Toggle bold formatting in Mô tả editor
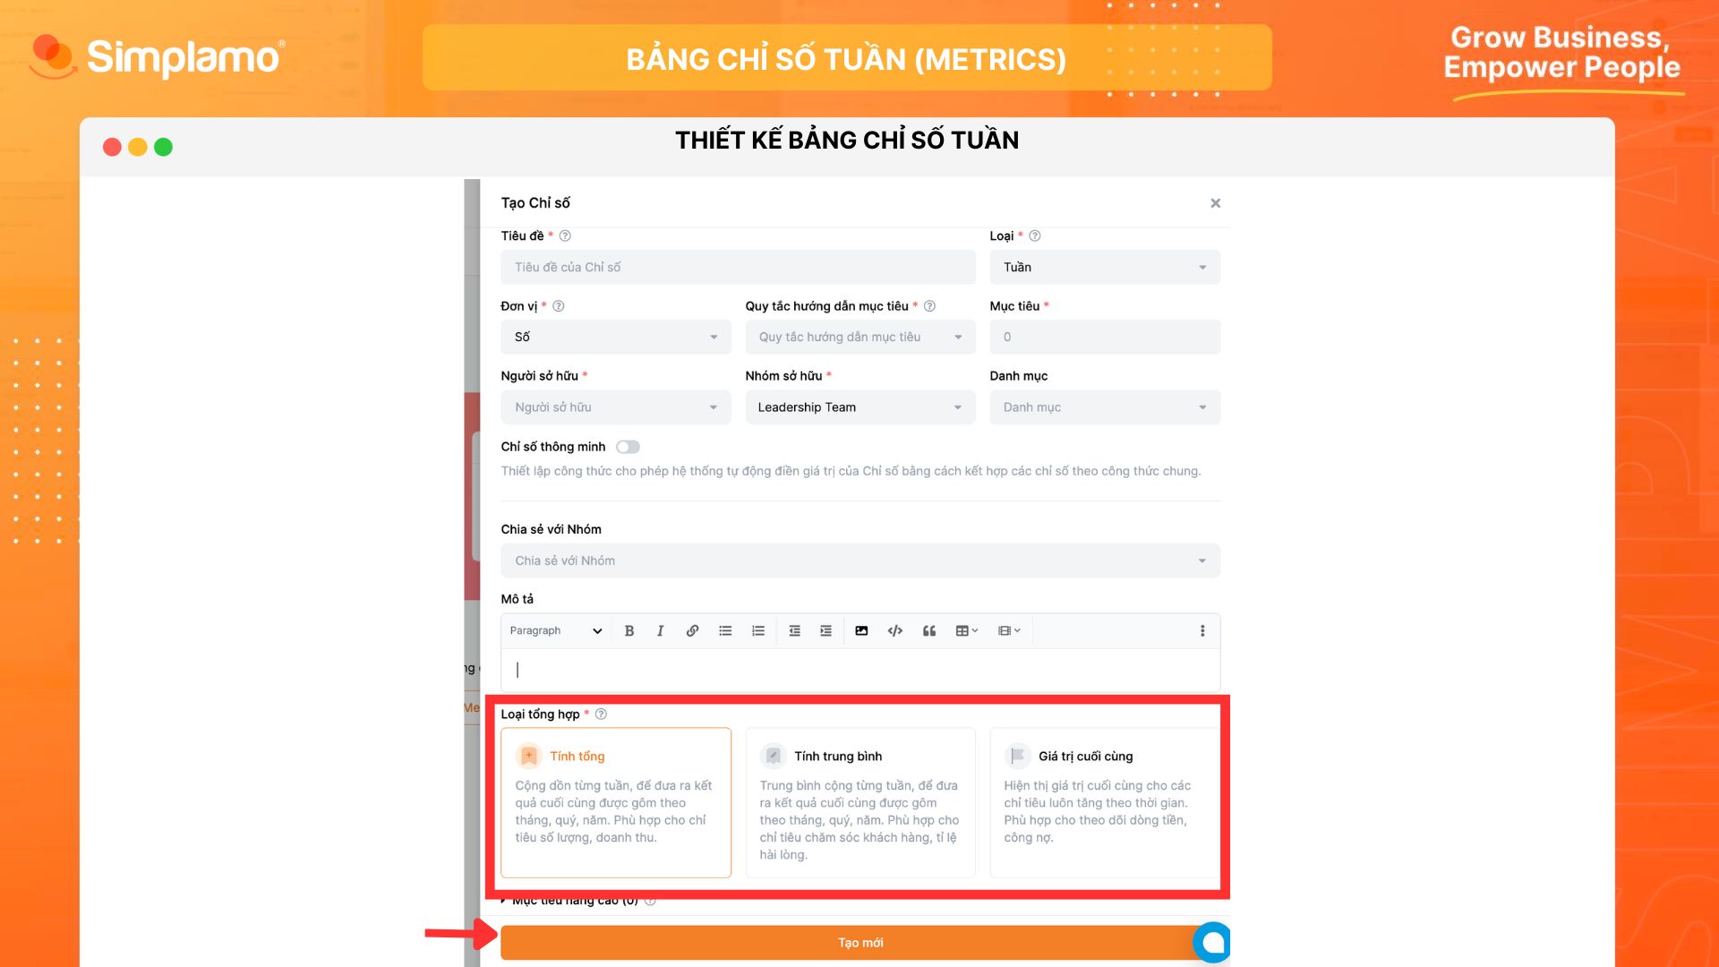Image resolution: width=1719 pixels, height=967 pixels. [x=629, y=630]
